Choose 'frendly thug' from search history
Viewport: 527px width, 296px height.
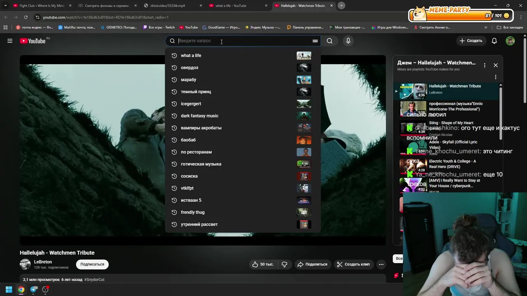pos(243,212)
